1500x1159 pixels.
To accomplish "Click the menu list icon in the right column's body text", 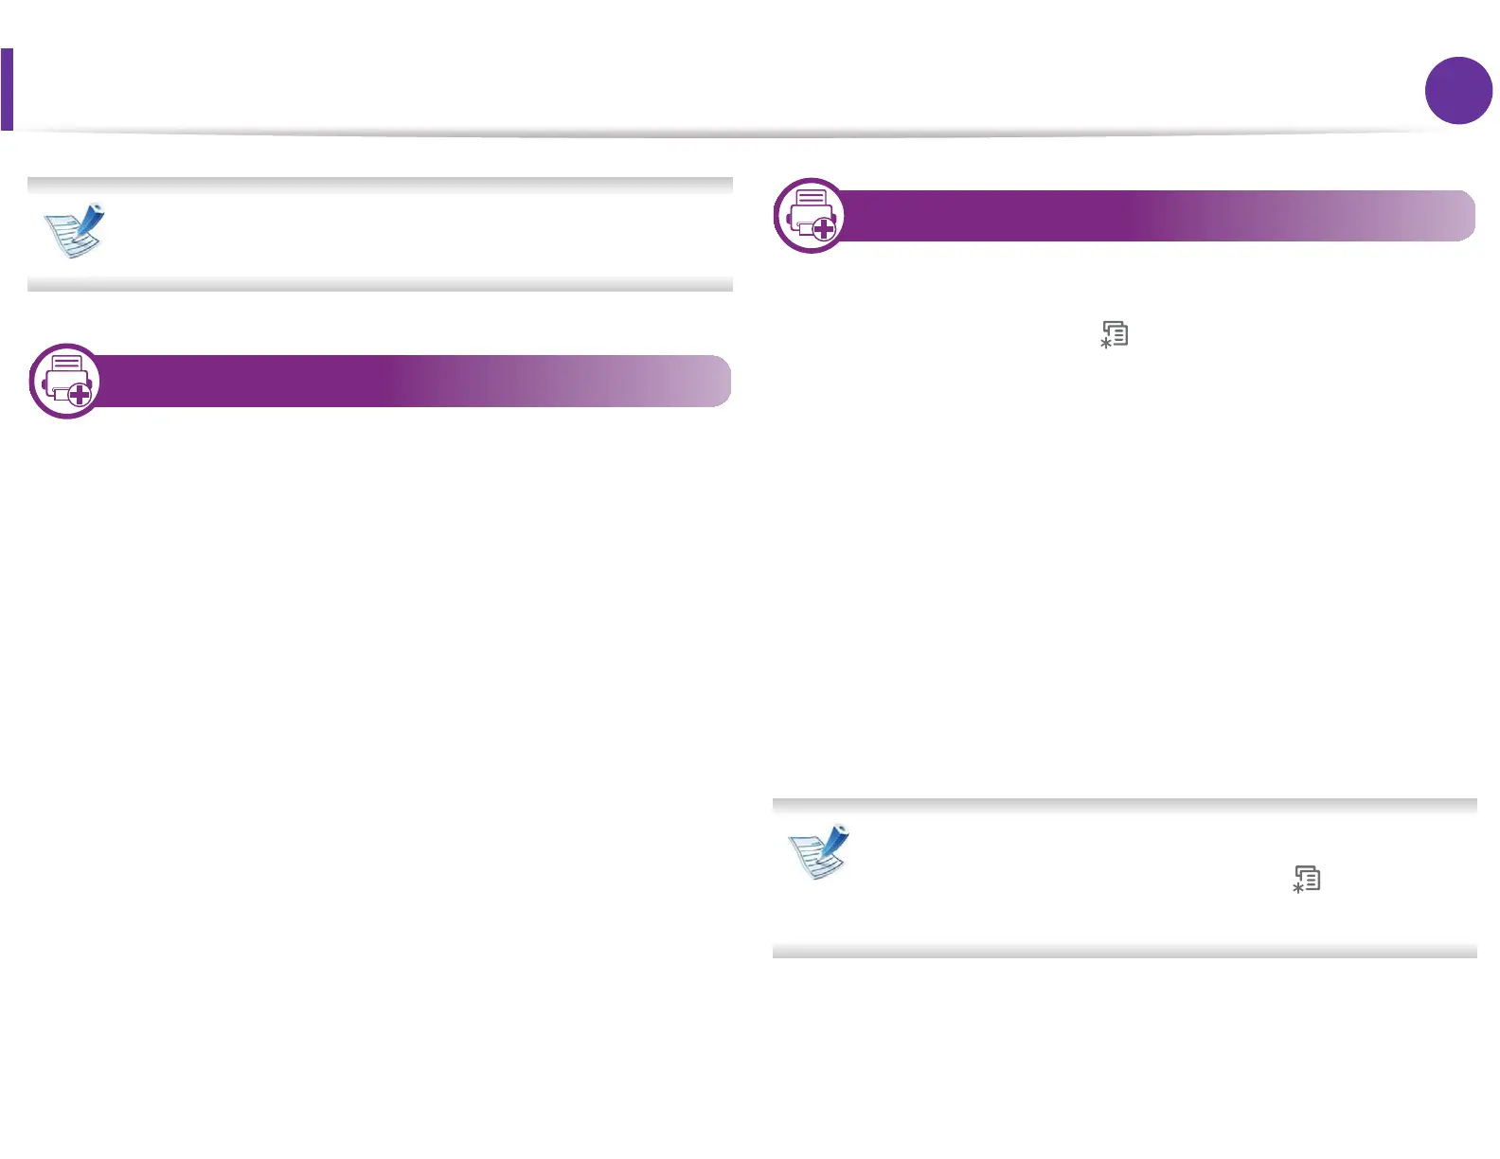I will [x=1115, y=335].
